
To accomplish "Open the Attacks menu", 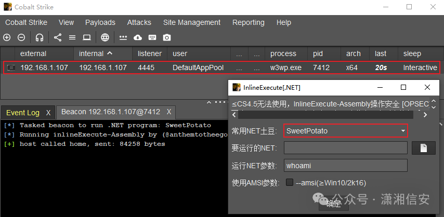I will point(139,22).
